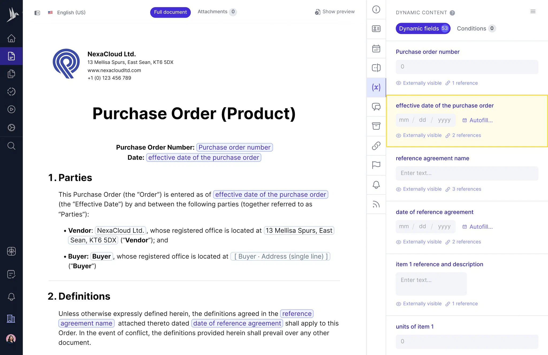Open the Dynamic content help question icon
Screen dimensions: 548x355
point(452,13)
